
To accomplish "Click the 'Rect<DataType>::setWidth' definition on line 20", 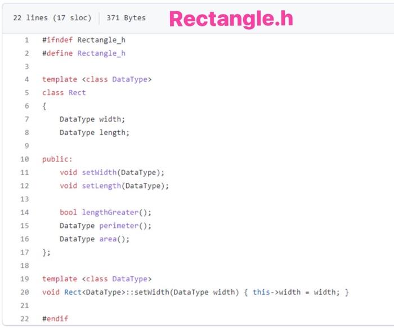I will click(117, 292).
